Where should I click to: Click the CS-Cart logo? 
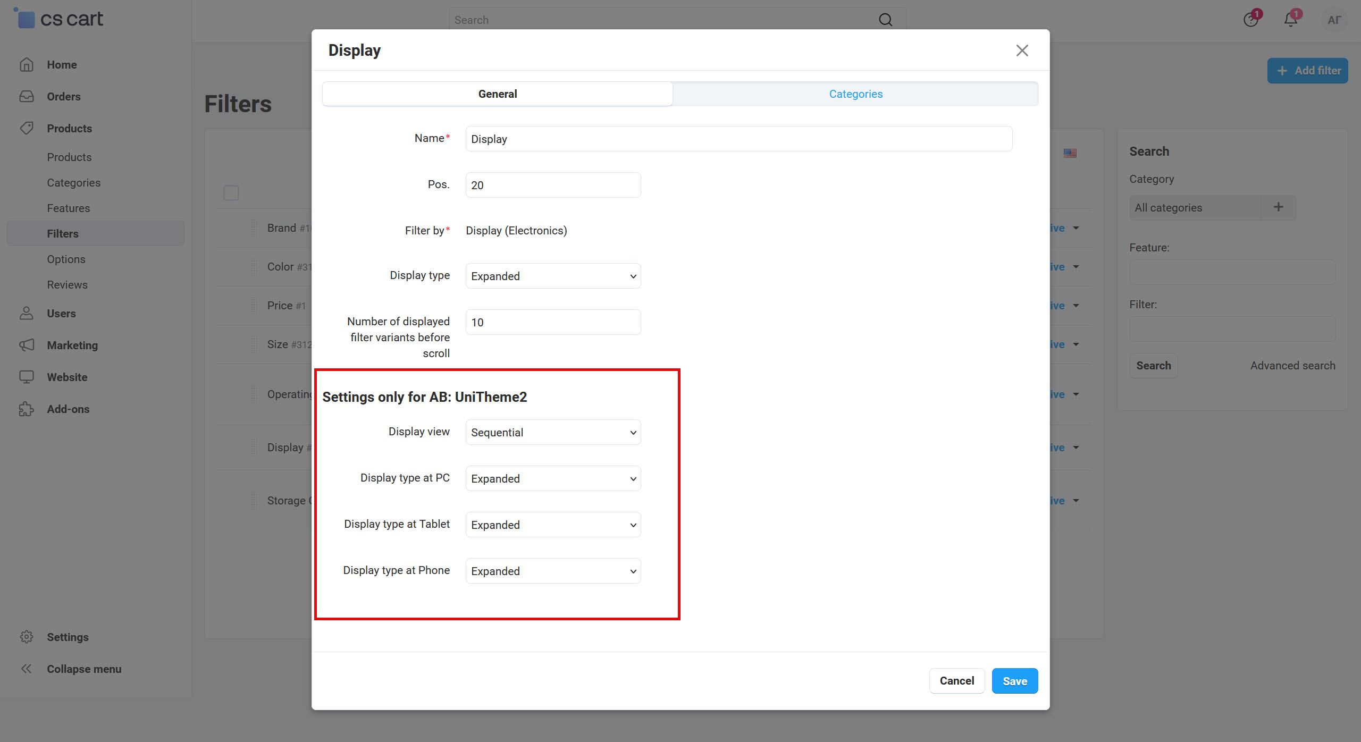tap(58, 19)
